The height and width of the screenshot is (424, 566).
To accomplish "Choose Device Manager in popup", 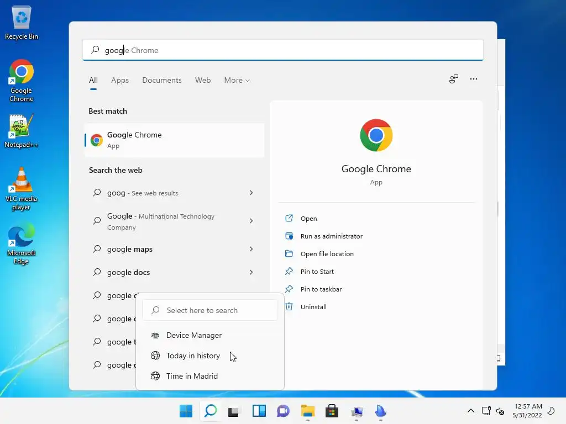I will pos(210,335).
